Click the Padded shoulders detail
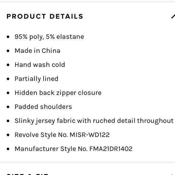Screen dimensions: 175x175 (x=43, y=107)
